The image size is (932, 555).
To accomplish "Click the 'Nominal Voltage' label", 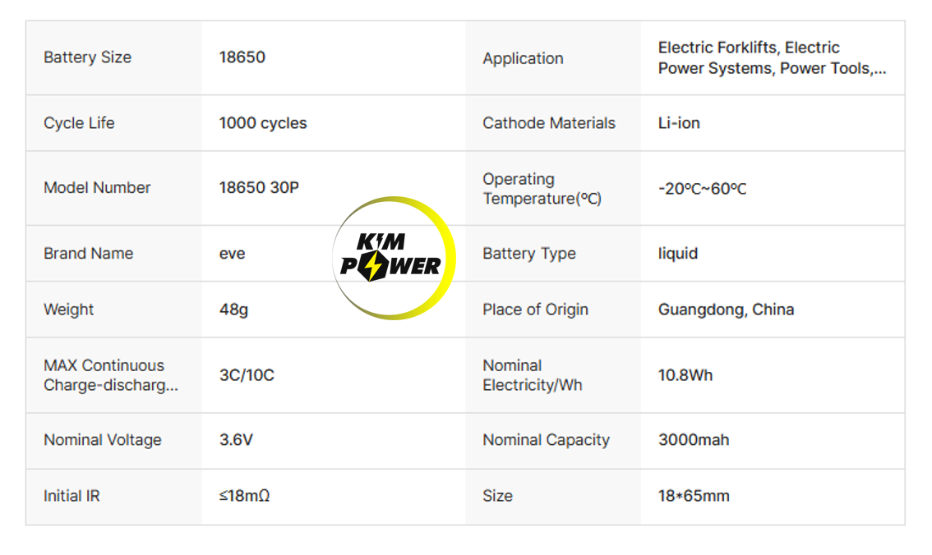I will click(x=102, y=440).
